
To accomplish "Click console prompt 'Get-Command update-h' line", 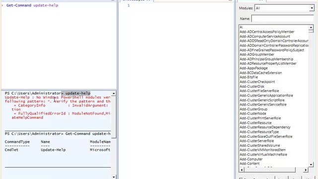I will pyautogui.click(x=58, y=134).
